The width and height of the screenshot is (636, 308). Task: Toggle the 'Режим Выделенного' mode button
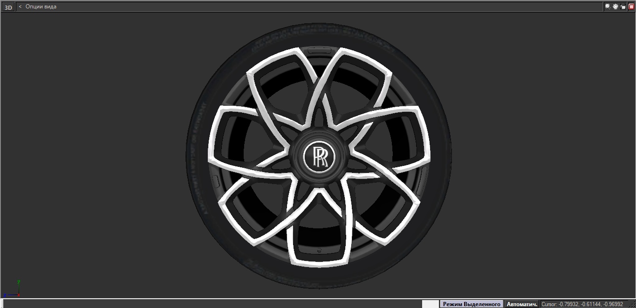point(472,304)
